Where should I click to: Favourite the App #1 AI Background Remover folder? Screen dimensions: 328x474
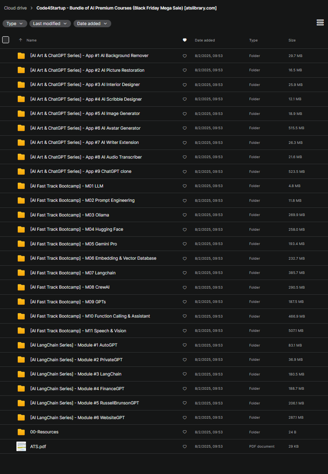[x=185, y=56]
